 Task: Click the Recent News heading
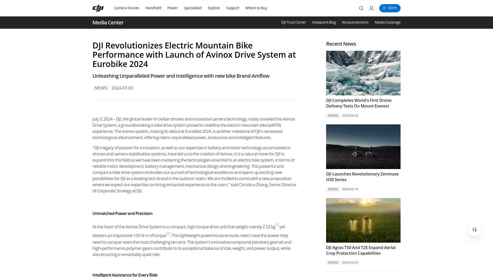pyautogui.click(x=341, y=44)
